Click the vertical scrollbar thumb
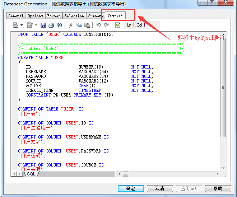The image size is (237, 197). 223,88
